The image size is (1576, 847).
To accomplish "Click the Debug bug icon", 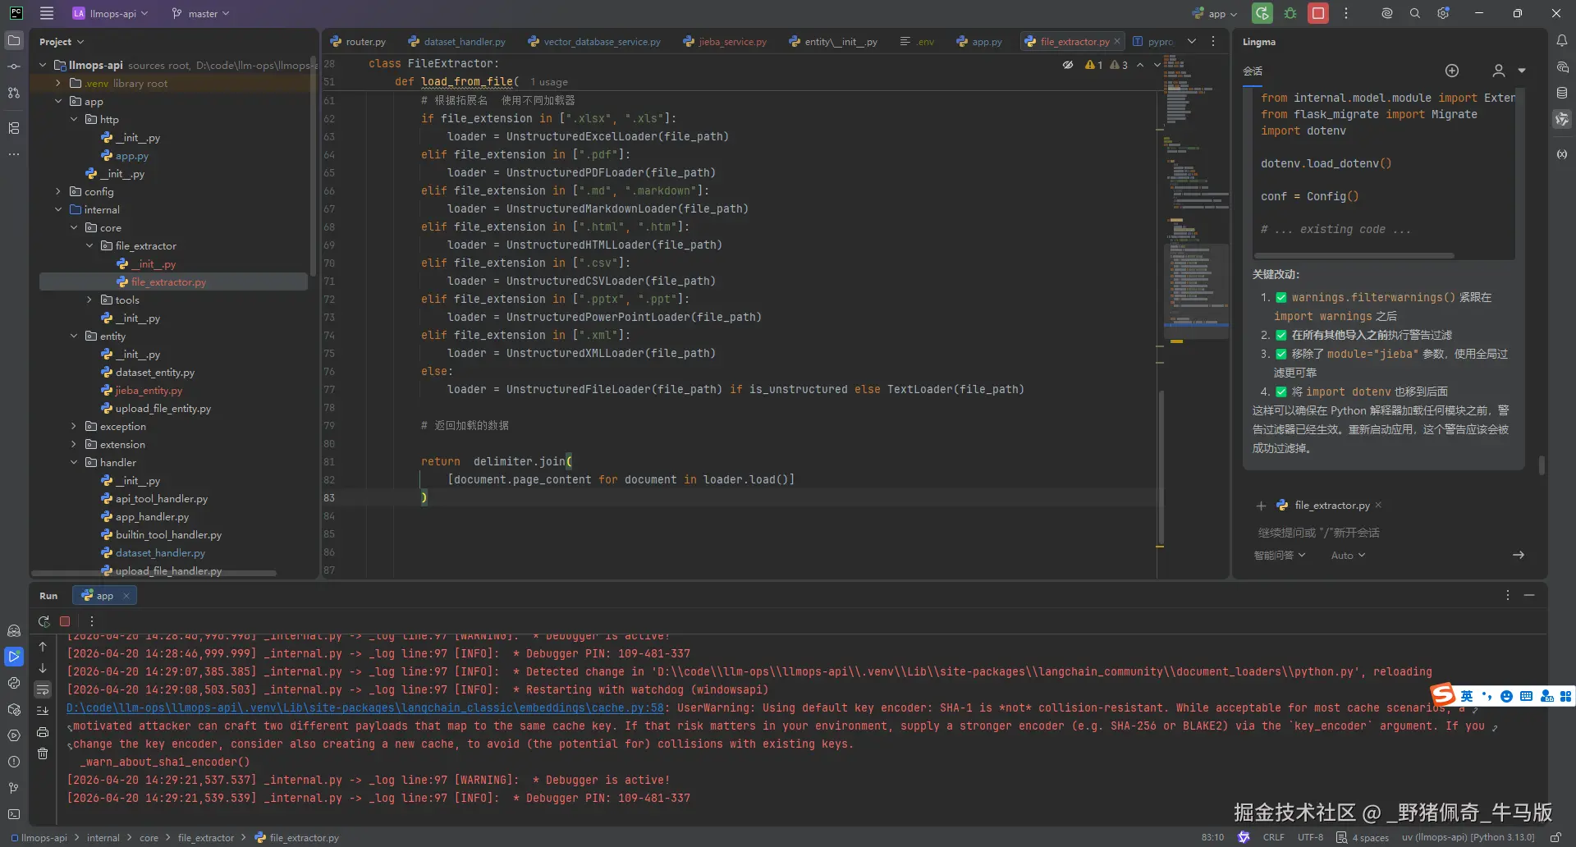I will pos(1290,13).
